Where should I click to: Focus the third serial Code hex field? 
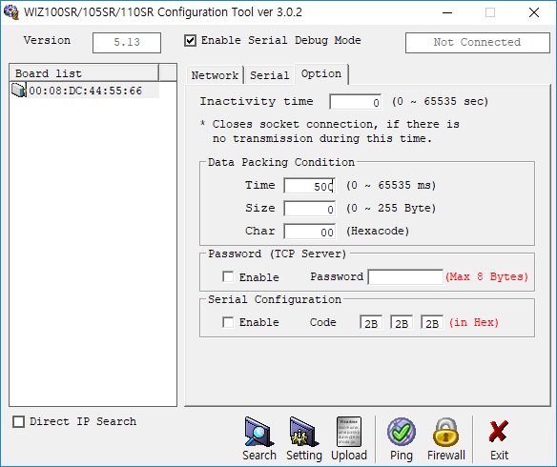coord(432,322)
